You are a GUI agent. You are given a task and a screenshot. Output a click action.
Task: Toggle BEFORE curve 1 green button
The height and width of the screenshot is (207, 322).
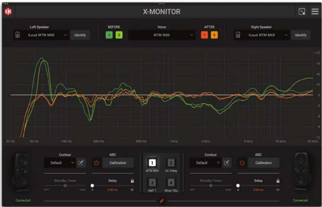click(109, 35)
